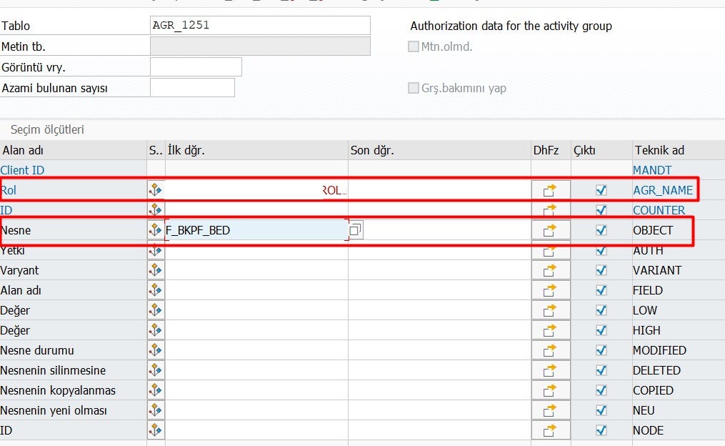Viewport: 725px width, 446px height.
Task: Open multiple selection for the Alan adı row
Action: [x=156, y=290]
